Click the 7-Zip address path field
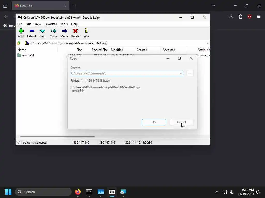Image resolution: width=265 pixels, height=198 pixels. pos(117,43)
